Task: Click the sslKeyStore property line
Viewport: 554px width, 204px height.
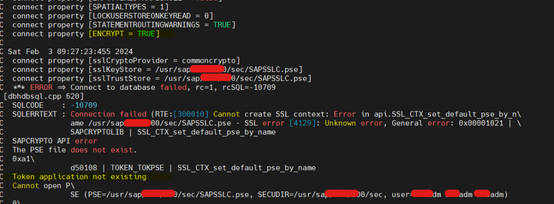Action: [157, 70]
